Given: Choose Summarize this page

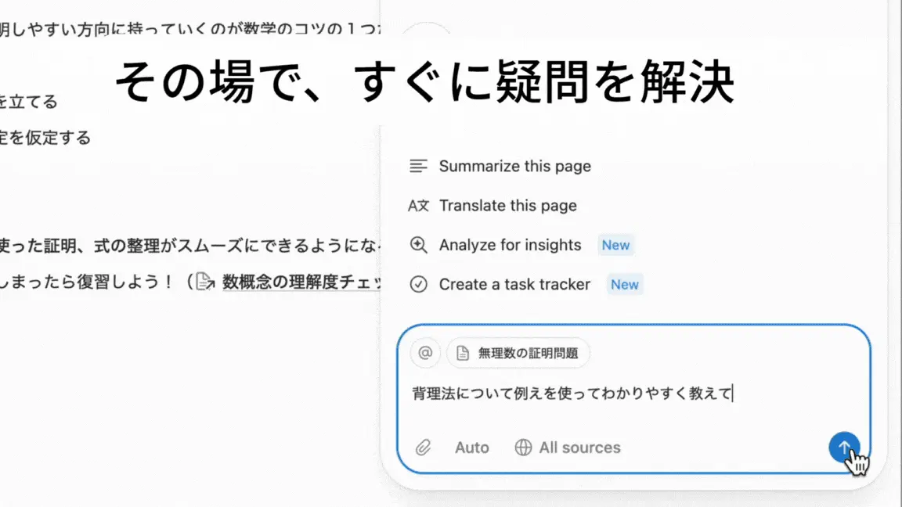Looking at the screenshot, I should click(x=514, y=166).
